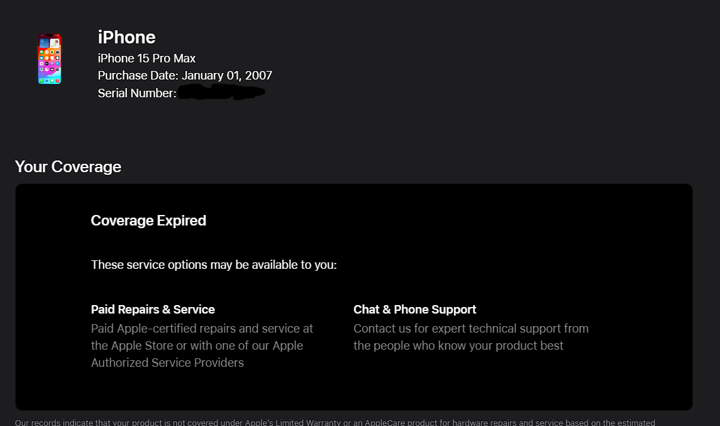Click the bold "iPhone" device title
Screen dimensions: 720x426
pyautogui.click(x=126, y=37)
